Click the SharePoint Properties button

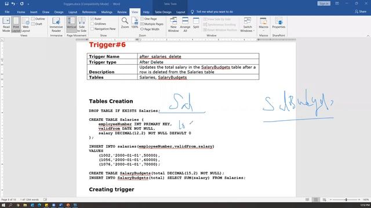278,23
